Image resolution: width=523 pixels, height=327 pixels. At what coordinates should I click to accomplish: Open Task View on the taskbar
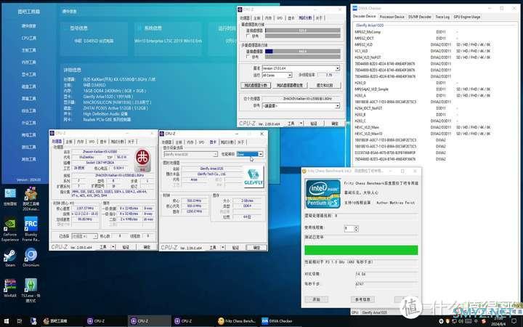coord(20,321)
